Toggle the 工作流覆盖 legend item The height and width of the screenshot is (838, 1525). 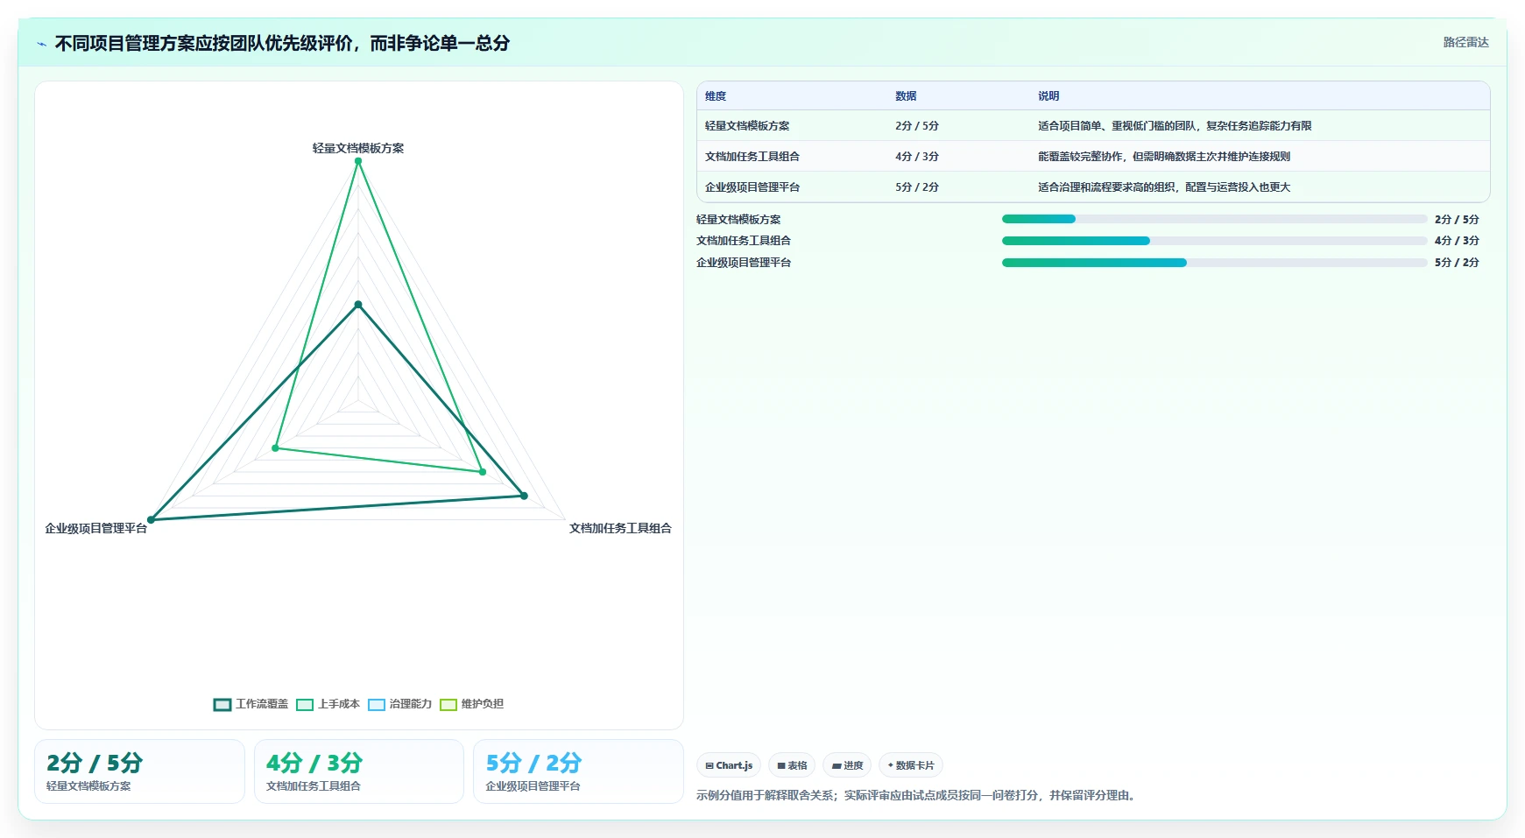251,704
